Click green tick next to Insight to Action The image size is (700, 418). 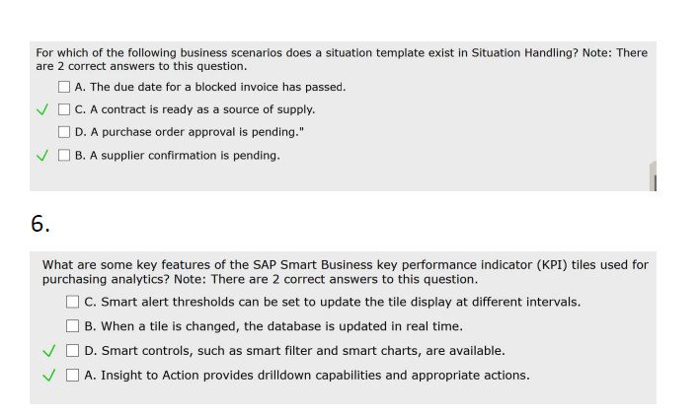(x=48, y=376)
